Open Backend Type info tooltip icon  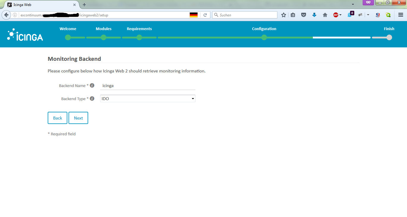92,98
